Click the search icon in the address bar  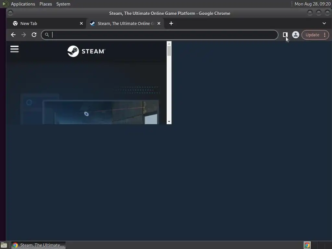coord(47,34)
